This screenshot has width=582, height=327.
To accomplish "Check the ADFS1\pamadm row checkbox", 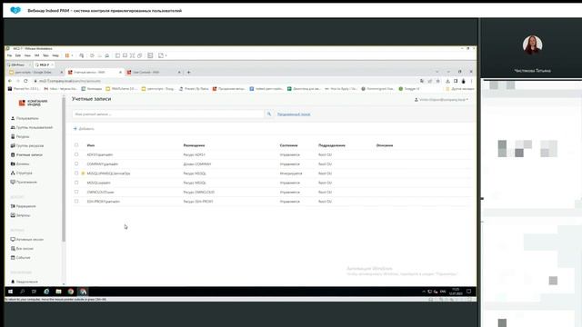I will click(76, 154).
